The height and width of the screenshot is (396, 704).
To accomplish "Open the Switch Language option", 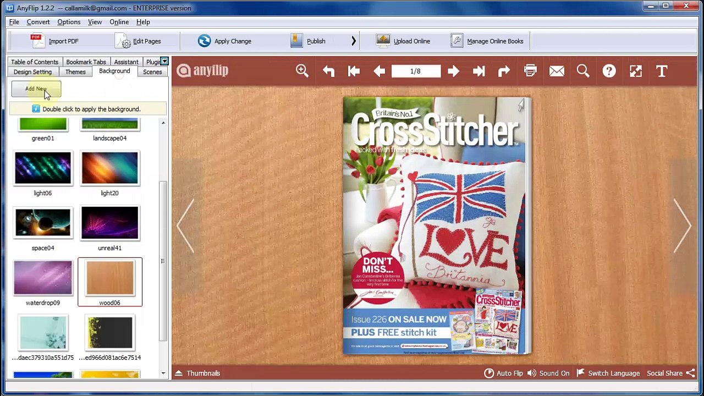I will [608, 373].
